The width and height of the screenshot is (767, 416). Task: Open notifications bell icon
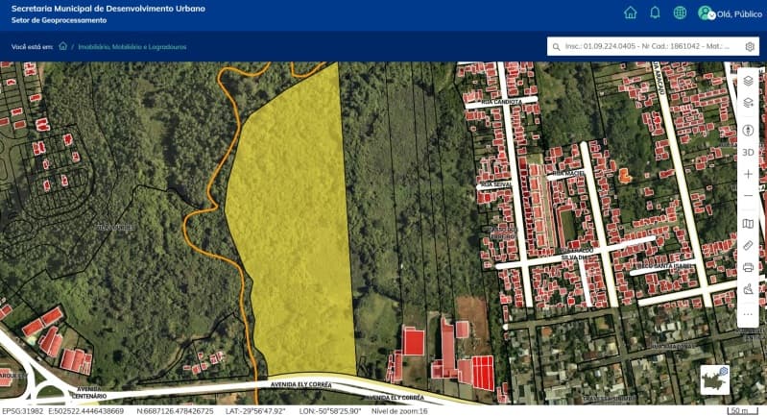(x=655, y=12)
